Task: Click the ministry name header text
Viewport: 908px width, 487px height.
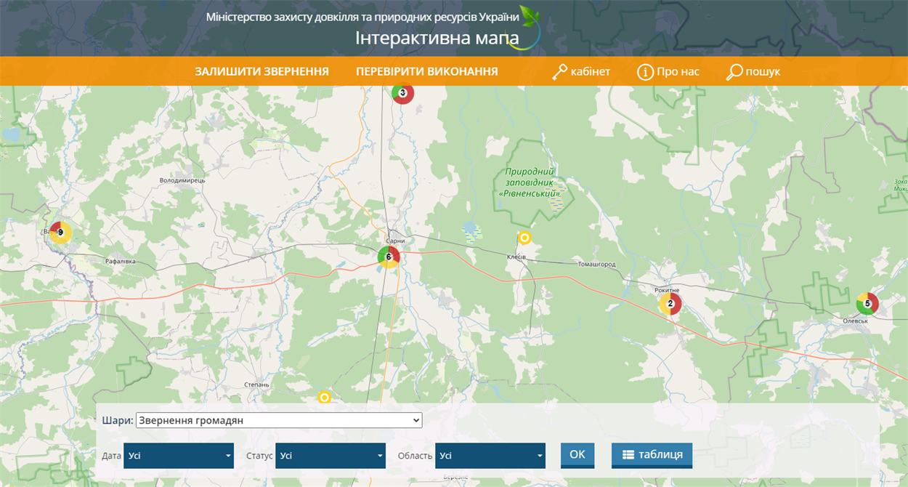Action: click(x=362, y=17)
